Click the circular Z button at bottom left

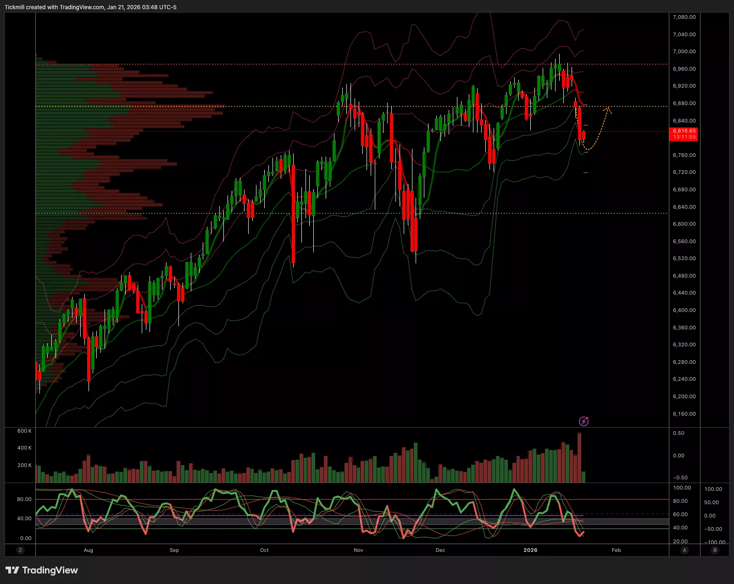point(20,550)
